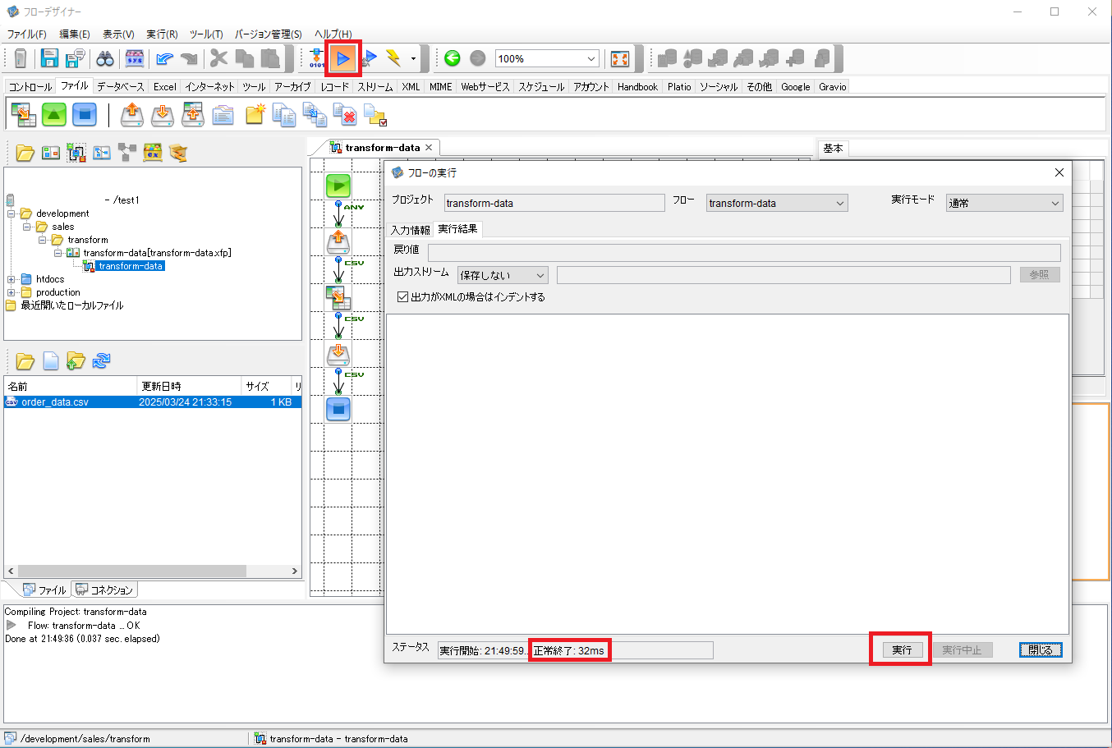This screenshot has width=1112, height=748.
Task: Uncheck the XML output indent checkbox
Action: click(x=402, y=296)
